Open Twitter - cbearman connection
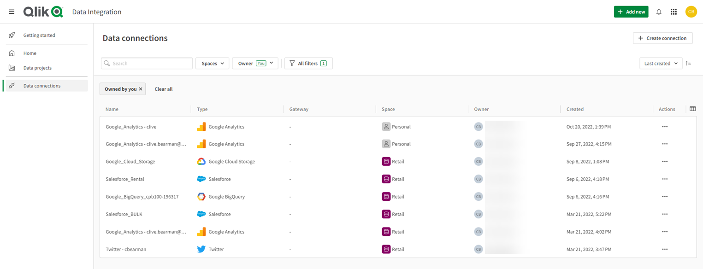The image size is (703, 269). click(x=126, y=249)
